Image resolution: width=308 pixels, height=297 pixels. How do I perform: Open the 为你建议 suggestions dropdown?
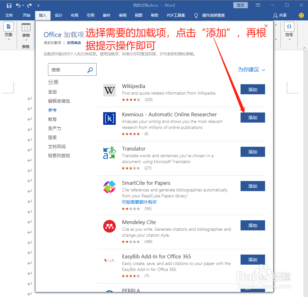pyautogui.click(x=251, y=69)
